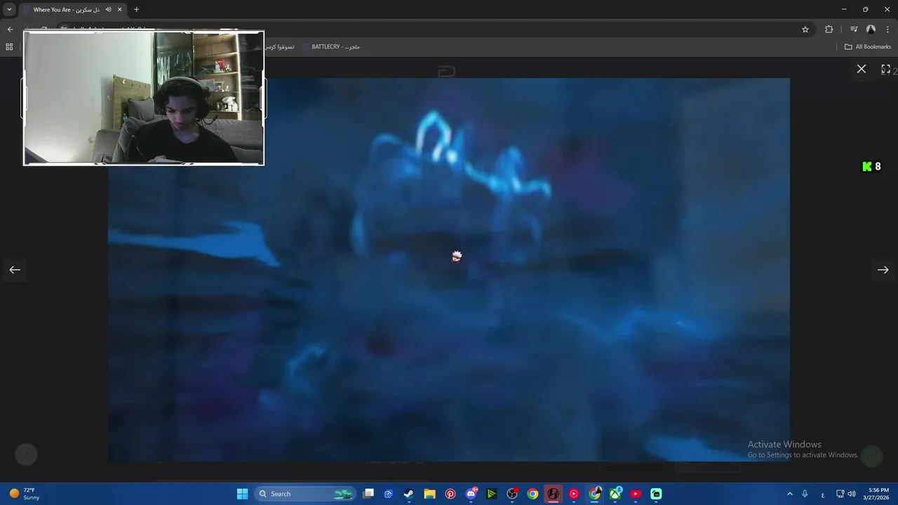Show hidden system tray icons
The width and height of the screenshot is (898, 505).
point(790,494)
